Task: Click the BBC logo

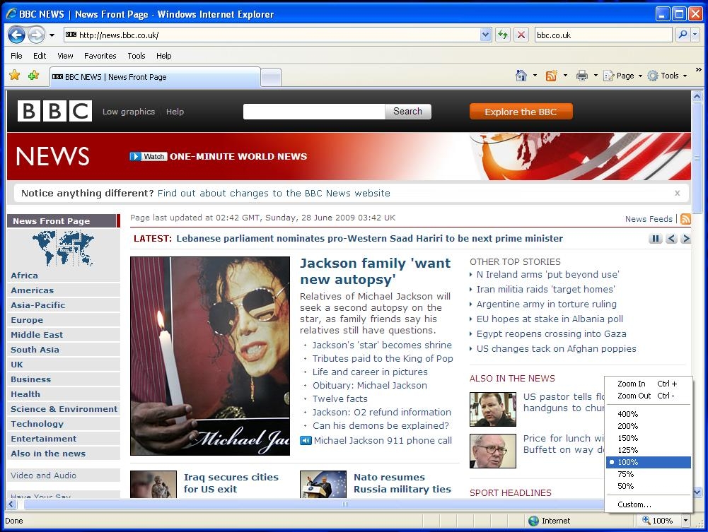Action: [x=54, y=111]
